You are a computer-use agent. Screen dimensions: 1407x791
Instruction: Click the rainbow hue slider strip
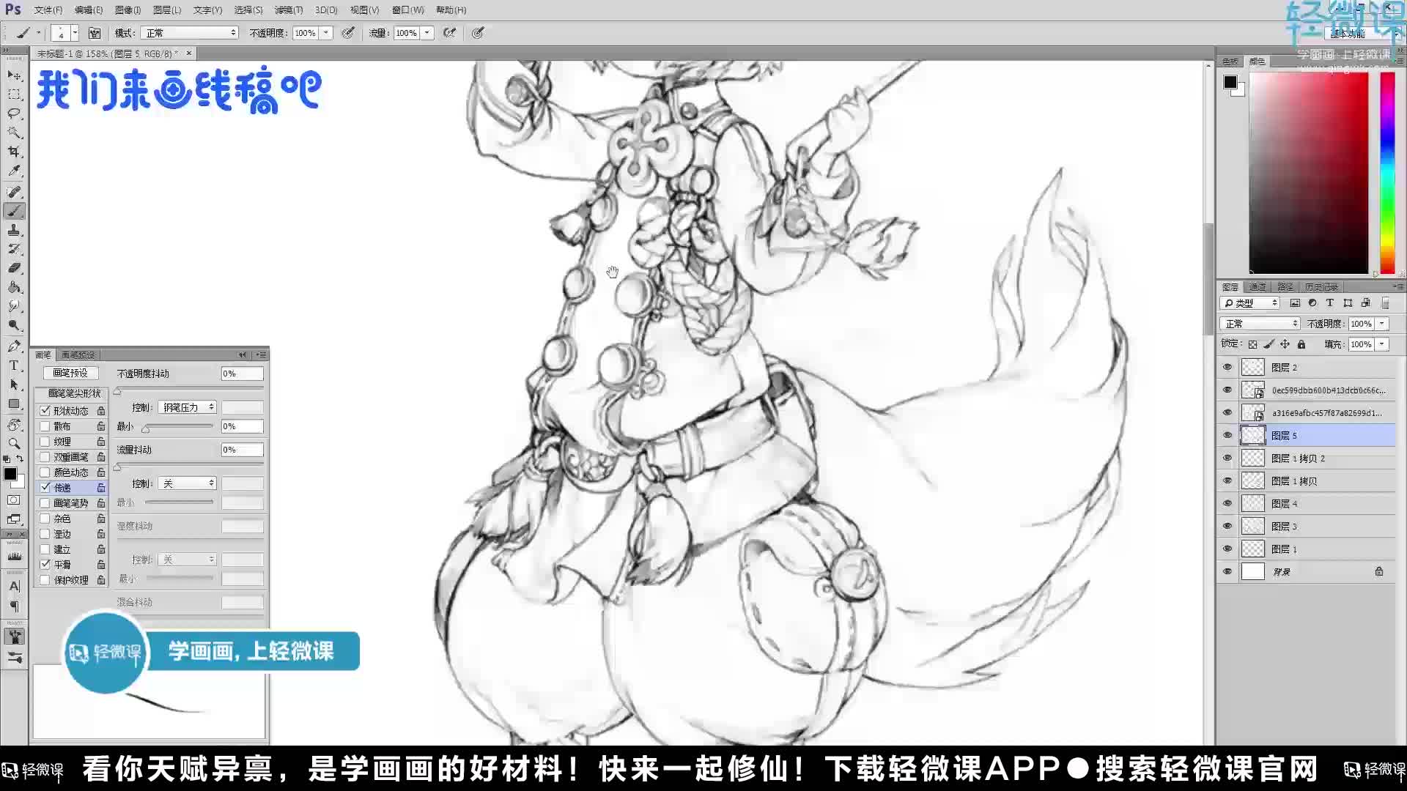pos(1387,172)
